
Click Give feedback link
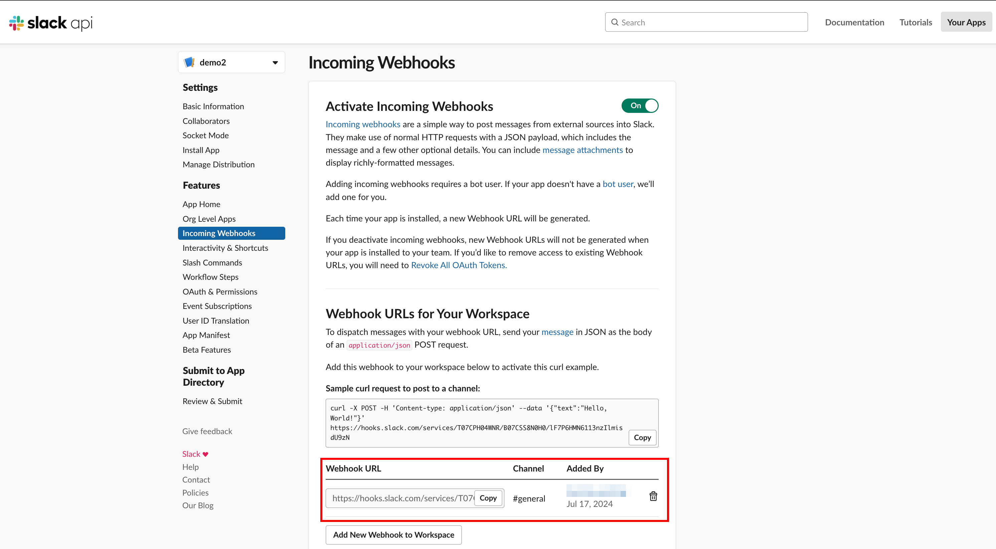click(x=207, y=431)
